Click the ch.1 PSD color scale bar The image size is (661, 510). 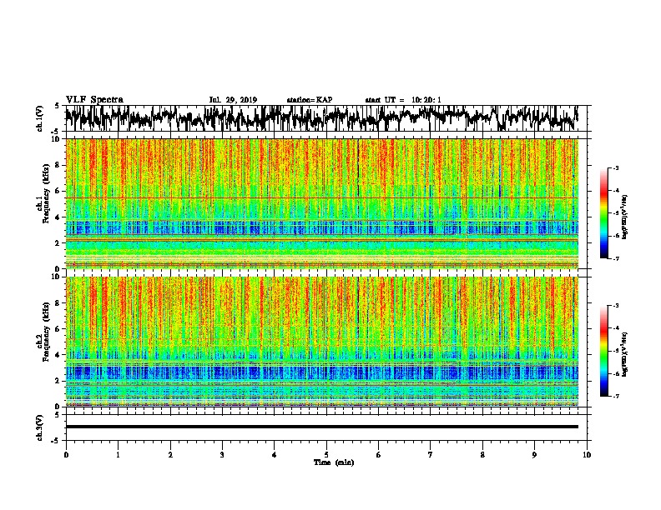(x=603, y=213)
